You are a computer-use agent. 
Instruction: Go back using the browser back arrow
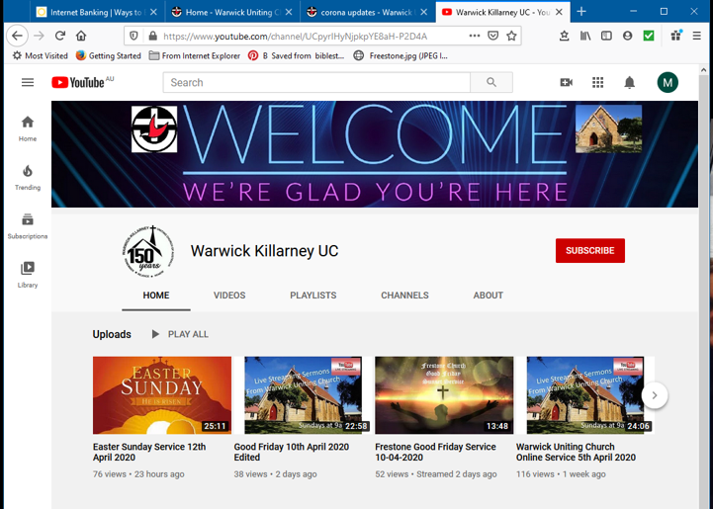pos(17,36)
